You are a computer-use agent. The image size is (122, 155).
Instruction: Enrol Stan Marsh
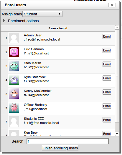(107, 64)
